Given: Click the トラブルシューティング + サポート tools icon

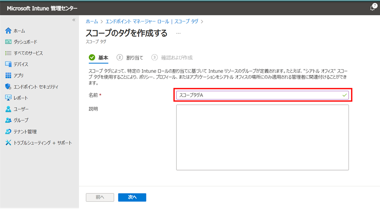Looking at the screenshot, I should pos(8,143).
